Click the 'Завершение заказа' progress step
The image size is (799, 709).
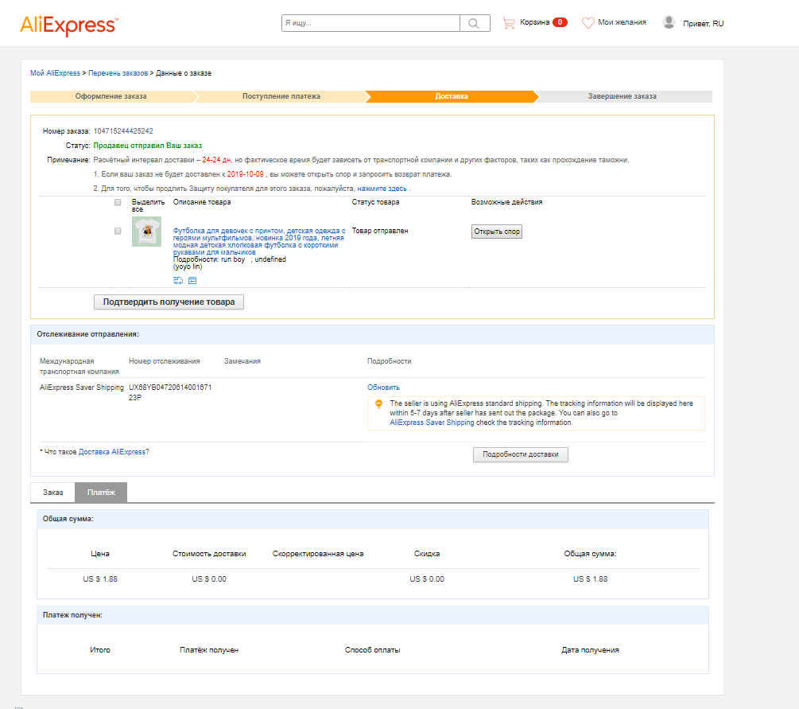click(x=623, y=96)
